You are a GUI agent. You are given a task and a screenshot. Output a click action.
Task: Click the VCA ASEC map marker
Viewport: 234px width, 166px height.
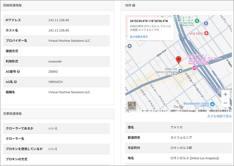coord(206,34)
